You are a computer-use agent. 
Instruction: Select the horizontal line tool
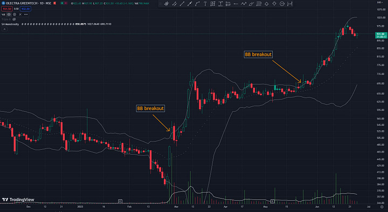pos(236,4)
